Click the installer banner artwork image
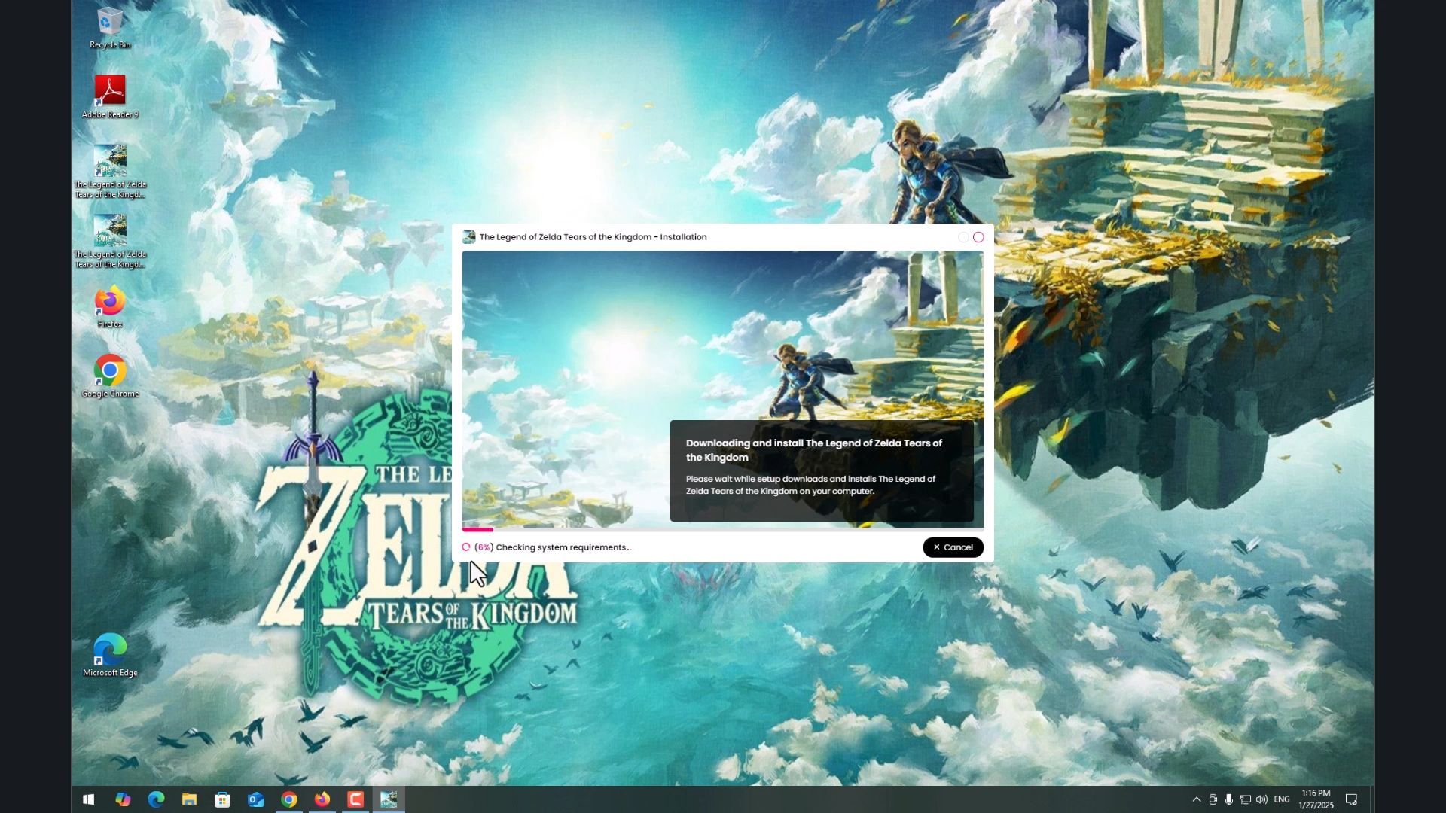 [722, 388]
